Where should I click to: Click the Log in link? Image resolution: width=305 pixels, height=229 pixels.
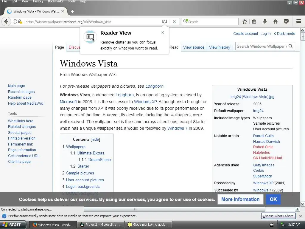[x=265, y=33]
